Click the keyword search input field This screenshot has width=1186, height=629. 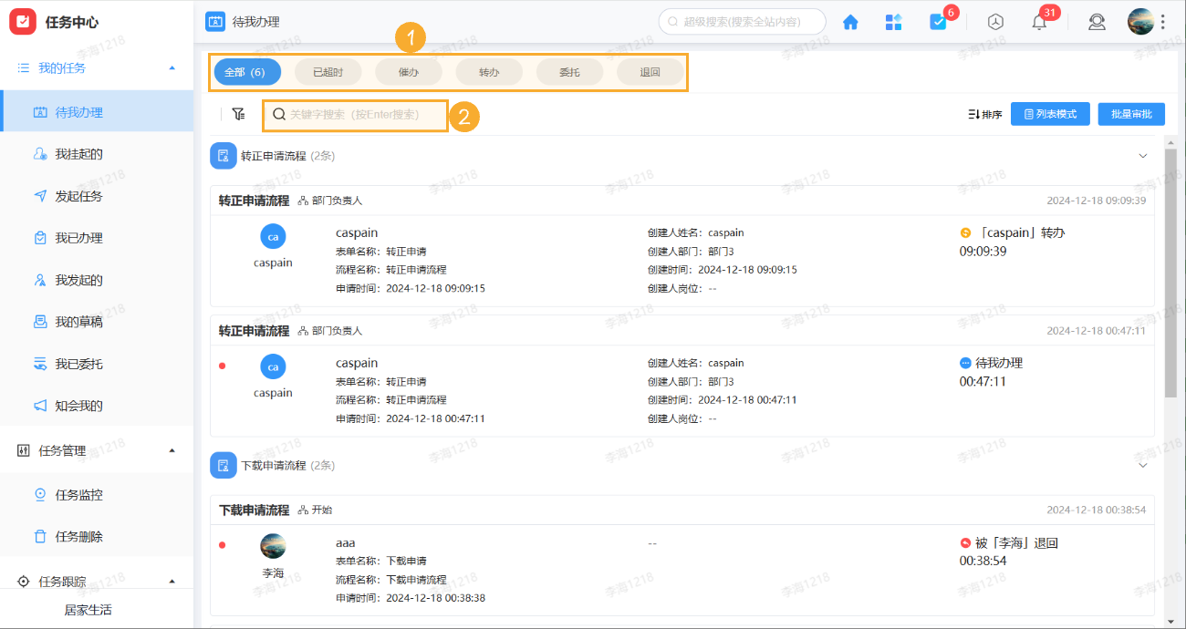pos(356,115)
